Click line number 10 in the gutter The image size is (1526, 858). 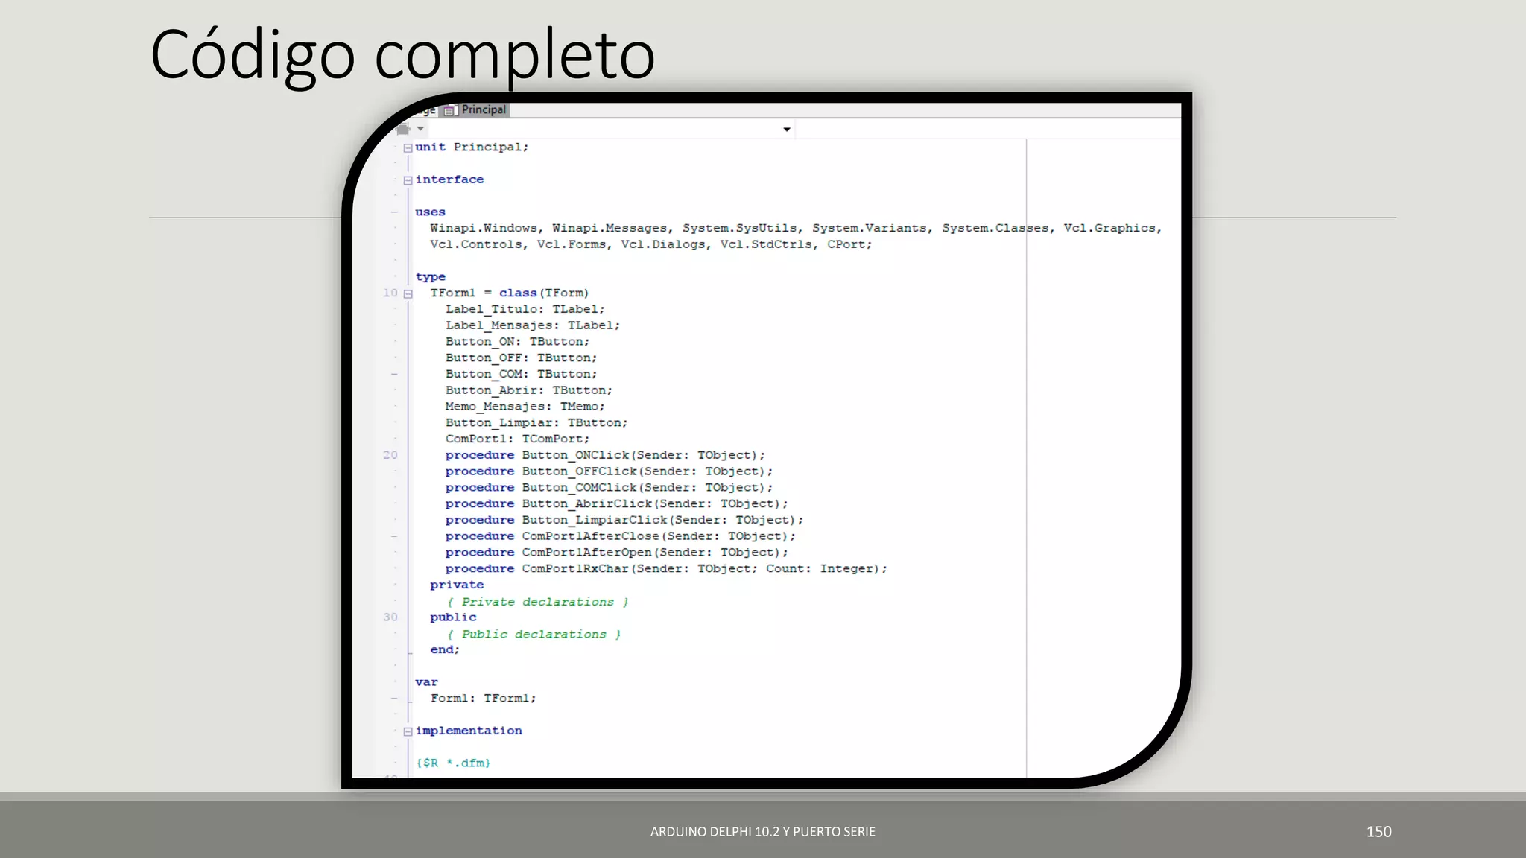pos(390,293)
